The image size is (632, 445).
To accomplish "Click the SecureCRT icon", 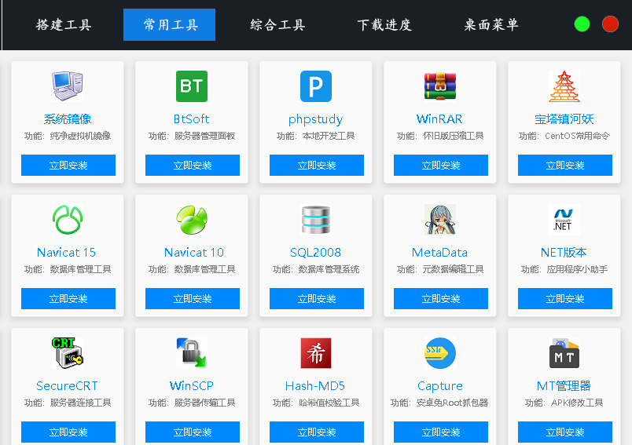I will pyautogui.click(x=68, y=353).
